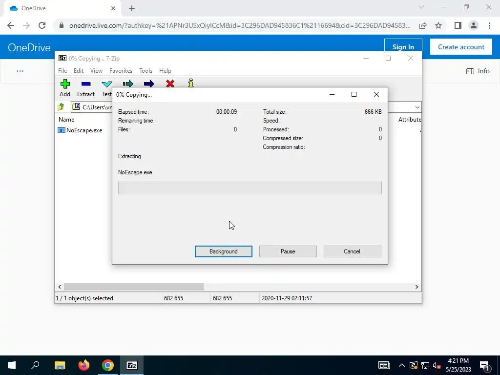Image resolution: width=500 pixels, height=375 pixels.
Task: Click the up-folder icon beside address bar
Action: click(61, 107)
